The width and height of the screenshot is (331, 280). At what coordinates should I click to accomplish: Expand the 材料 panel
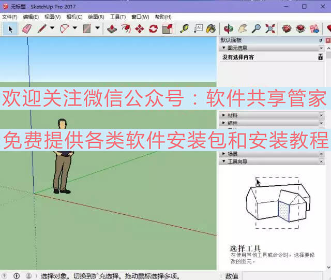pos(224,115)
